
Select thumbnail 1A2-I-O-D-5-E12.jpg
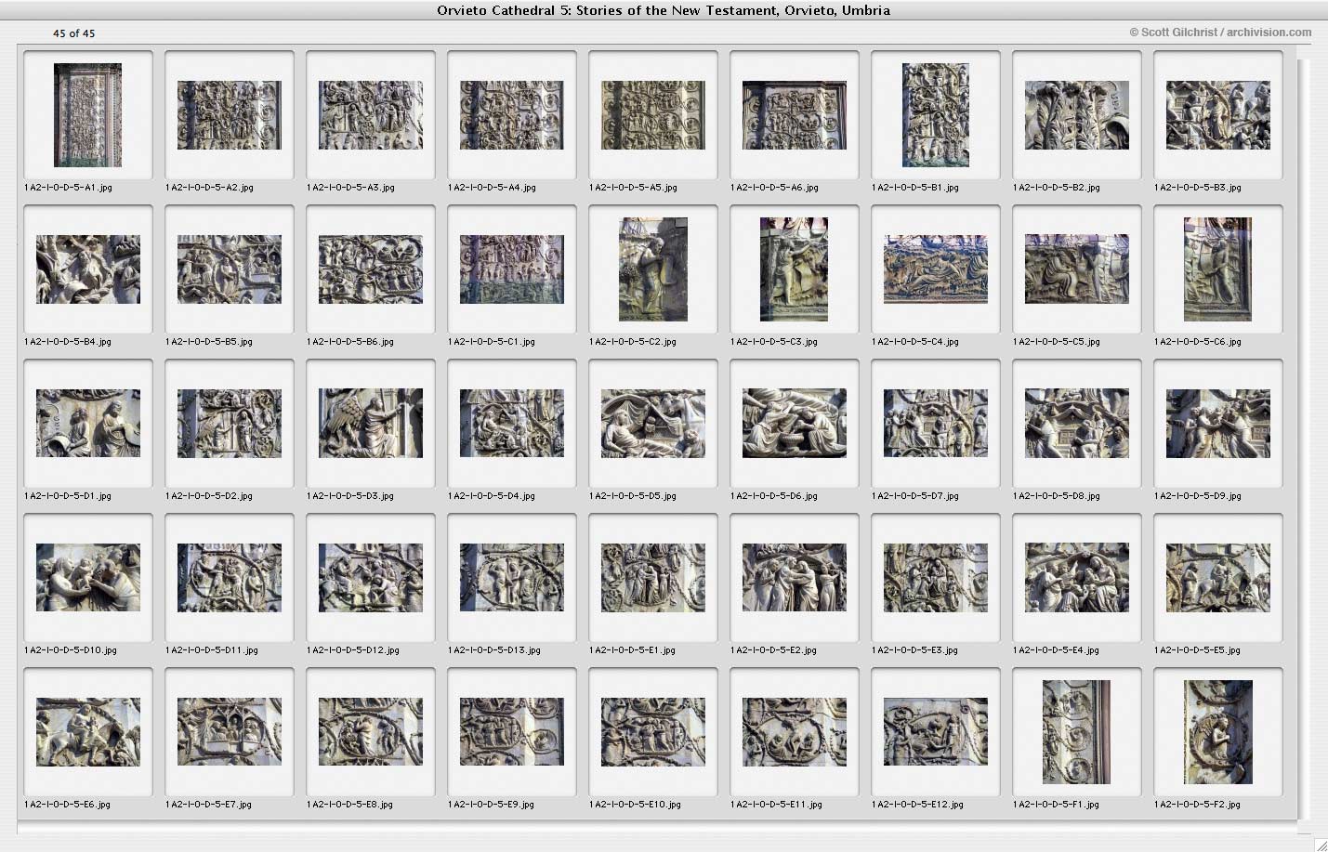(x=936, y=732)
